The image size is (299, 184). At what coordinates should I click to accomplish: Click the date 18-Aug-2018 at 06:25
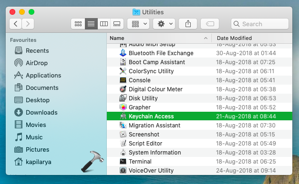[246, 161]
